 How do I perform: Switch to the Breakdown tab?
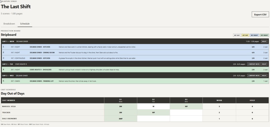click(x=9, y=24)
